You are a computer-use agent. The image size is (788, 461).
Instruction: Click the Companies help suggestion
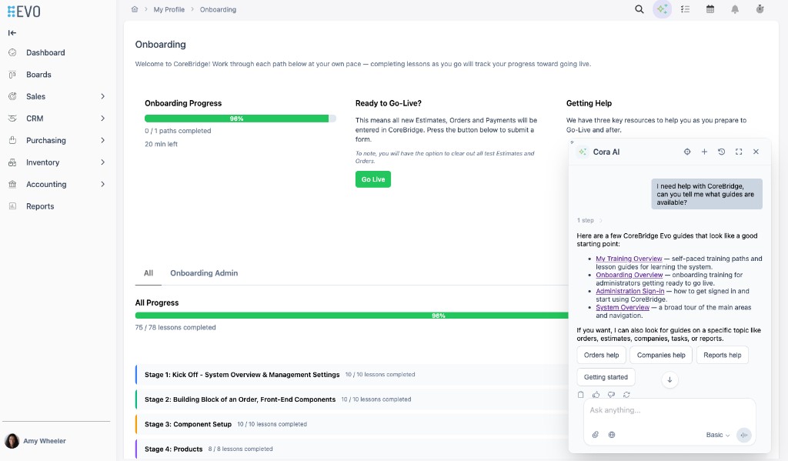661,355
